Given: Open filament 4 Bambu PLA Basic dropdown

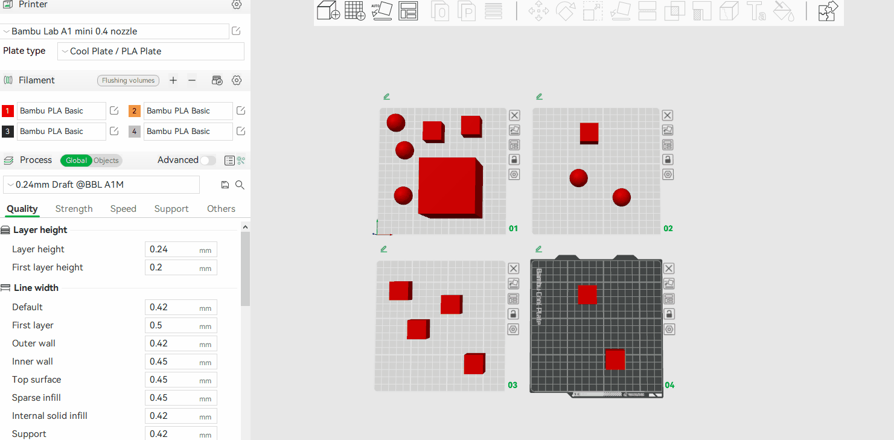Looking at the screenshot, I should click(188, 131).
